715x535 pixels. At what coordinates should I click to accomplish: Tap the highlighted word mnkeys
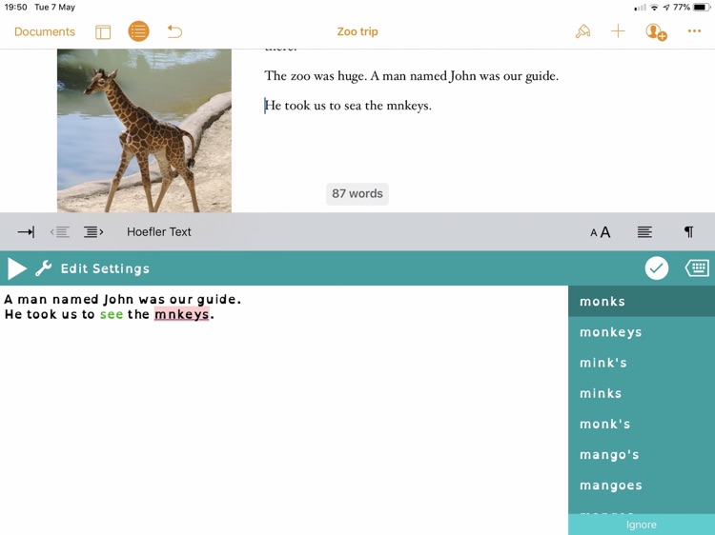point(181,314)
